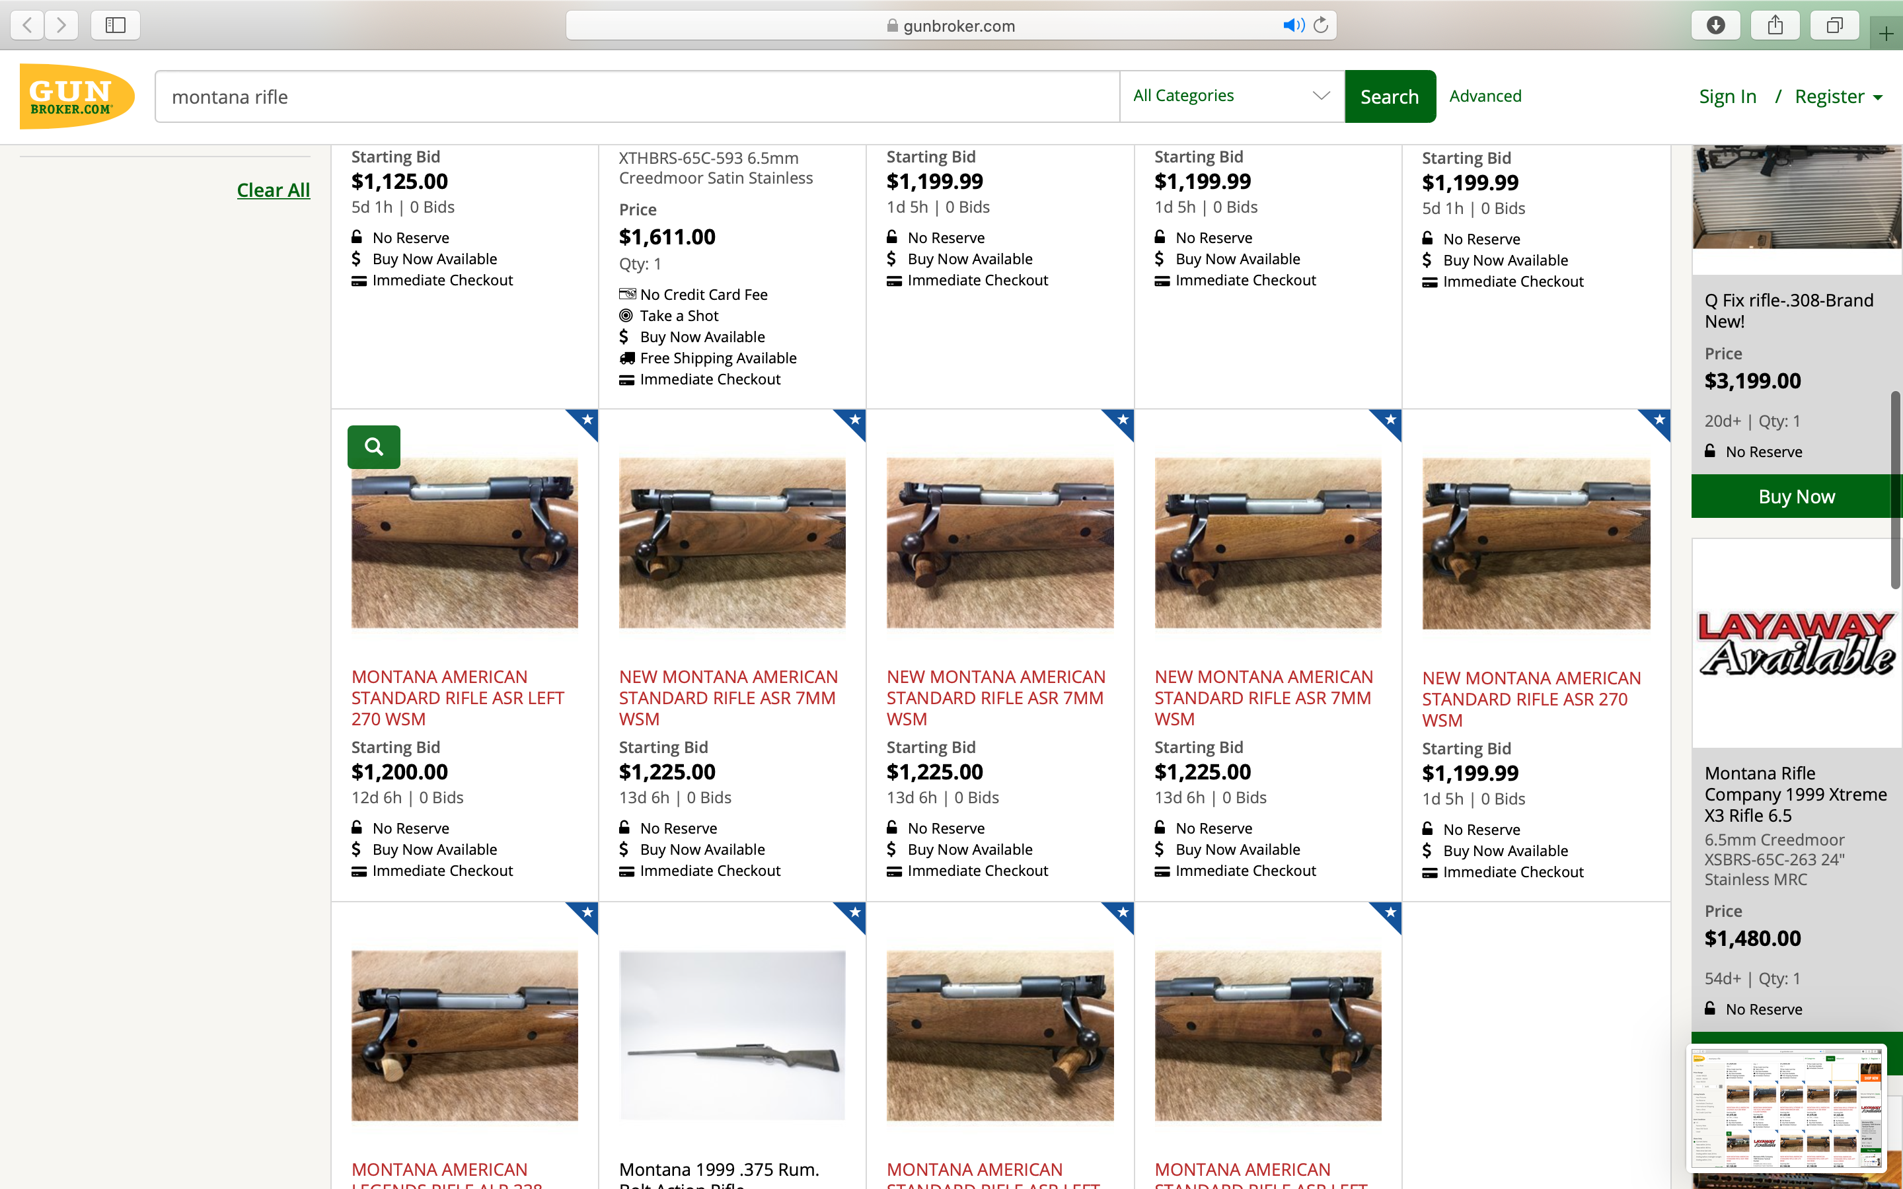Click the Sign In link
The width and height of the screenshot is (1903, 1189).
pyautogui.click(x=1727, y=96)
